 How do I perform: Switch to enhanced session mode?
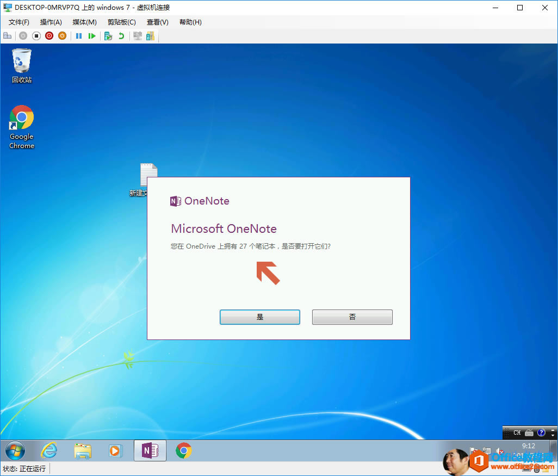tap(137, 35)
